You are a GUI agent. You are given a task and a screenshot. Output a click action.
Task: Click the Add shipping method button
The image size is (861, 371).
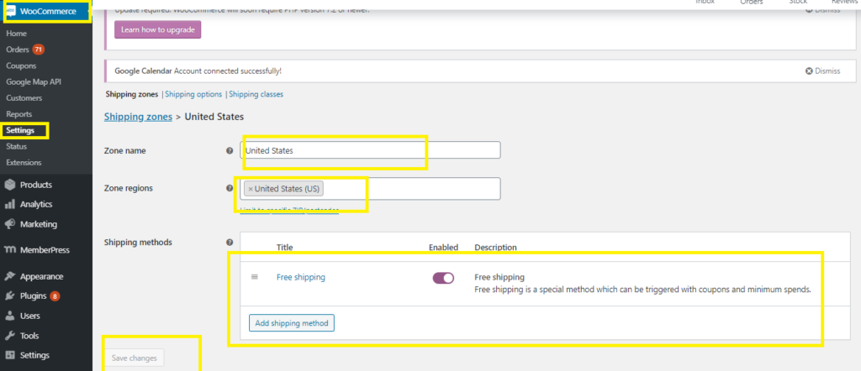coord(292,323)
